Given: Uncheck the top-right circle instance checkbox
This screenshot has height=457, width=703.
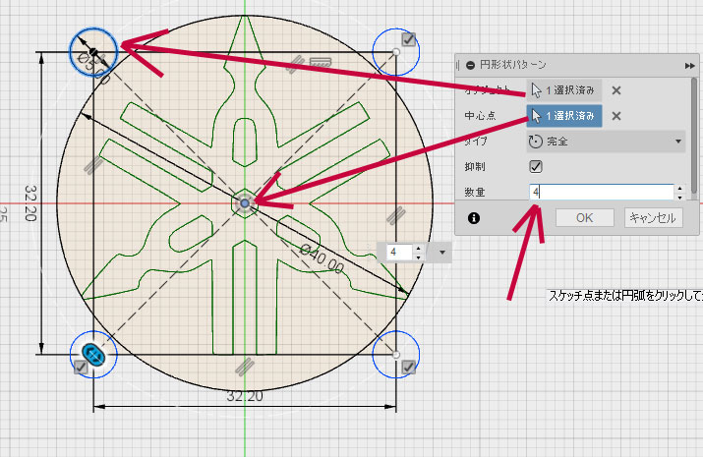Looking at the screenshot, I should pos(409,40).
